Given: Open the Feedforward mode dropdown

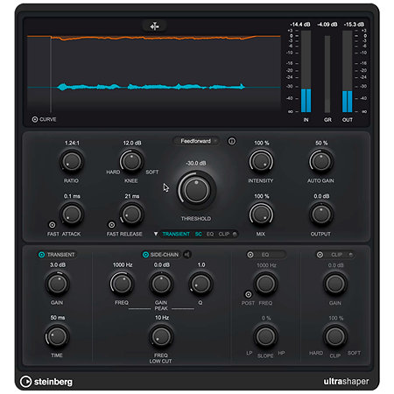Looking at the screenshot, I should pos(196,141).
